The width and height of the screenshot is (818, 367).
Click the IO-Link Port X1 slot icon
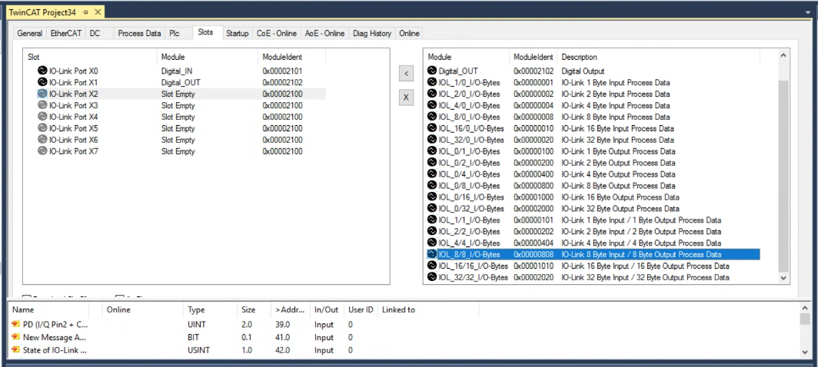pos(42,82)
